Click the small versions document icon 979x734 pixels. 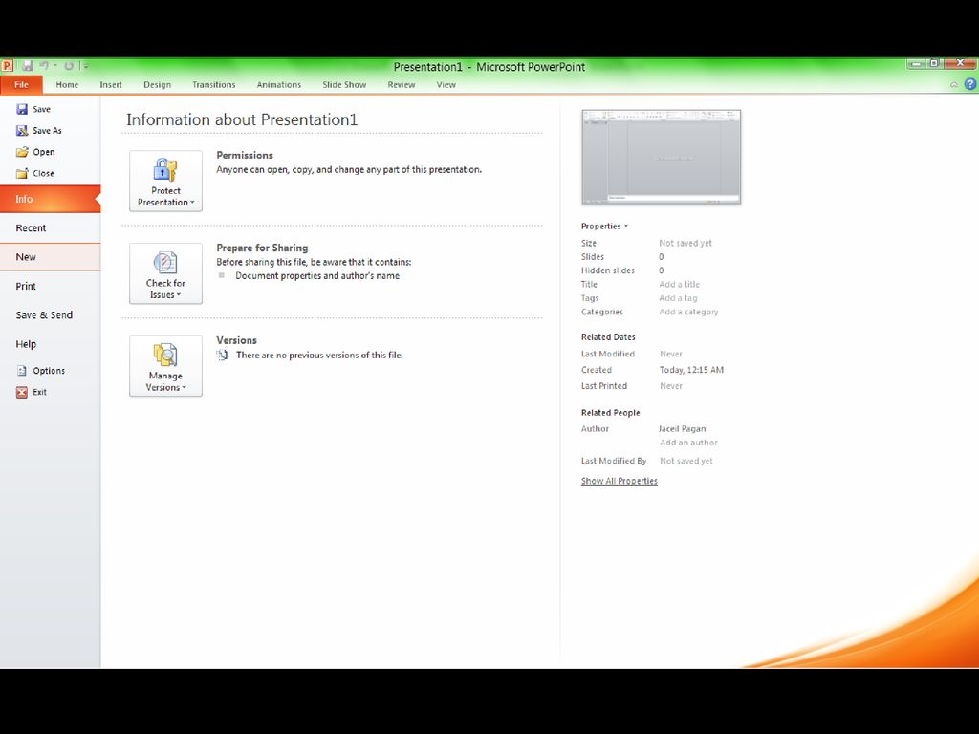pos(222,356)
